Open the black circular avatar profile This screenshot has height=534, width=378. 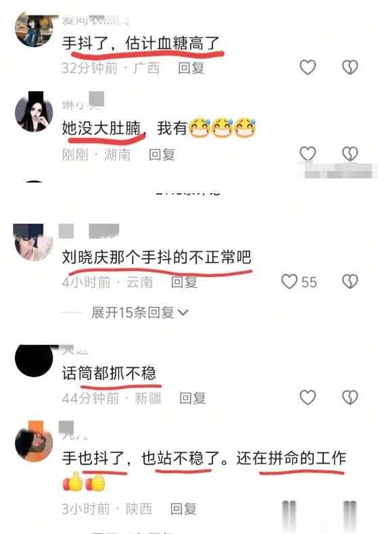point(34,360)
